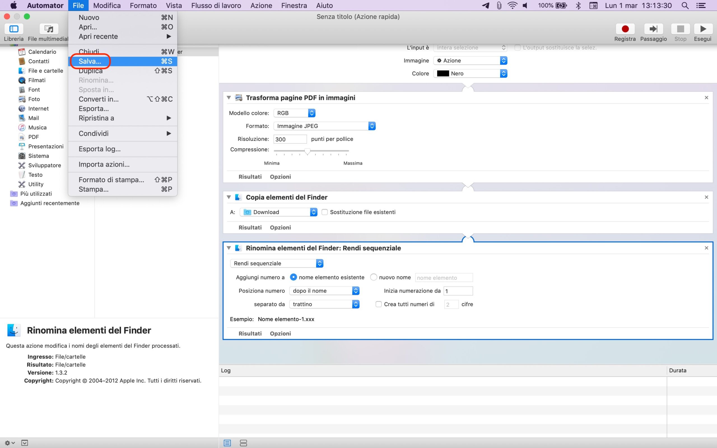
Task: Collapse the Trasforma pagine PDF in immagini action
Action: click(x=229, y=98)
